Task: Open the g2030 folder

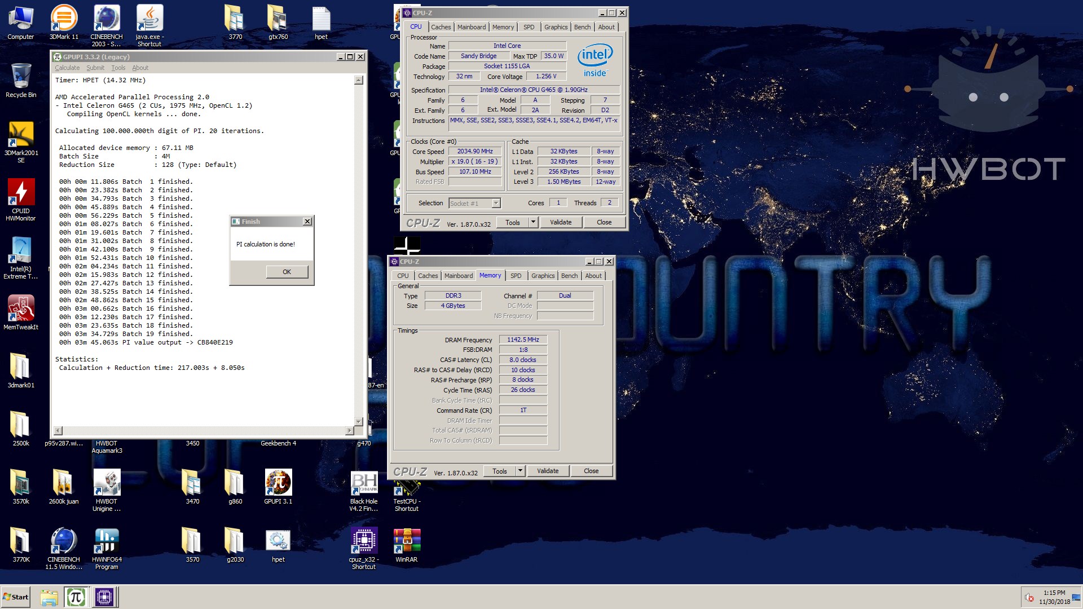Action: click(x=235, y=545)
